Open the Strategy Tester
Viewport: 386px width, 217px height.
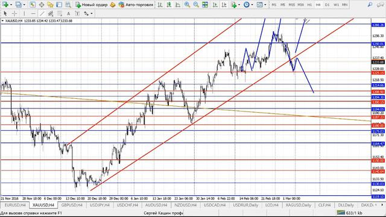click(68, 4)
